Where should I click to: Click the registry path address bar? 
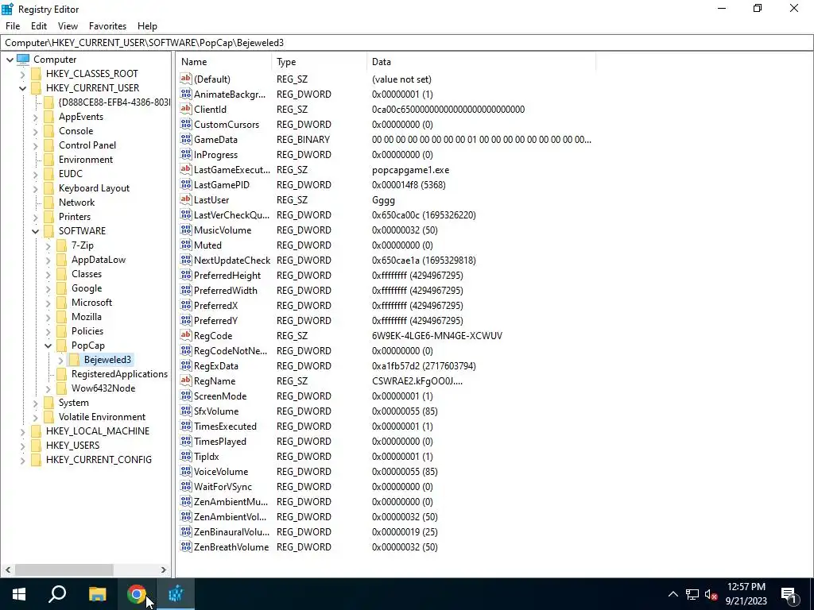[x=406, y=43]
